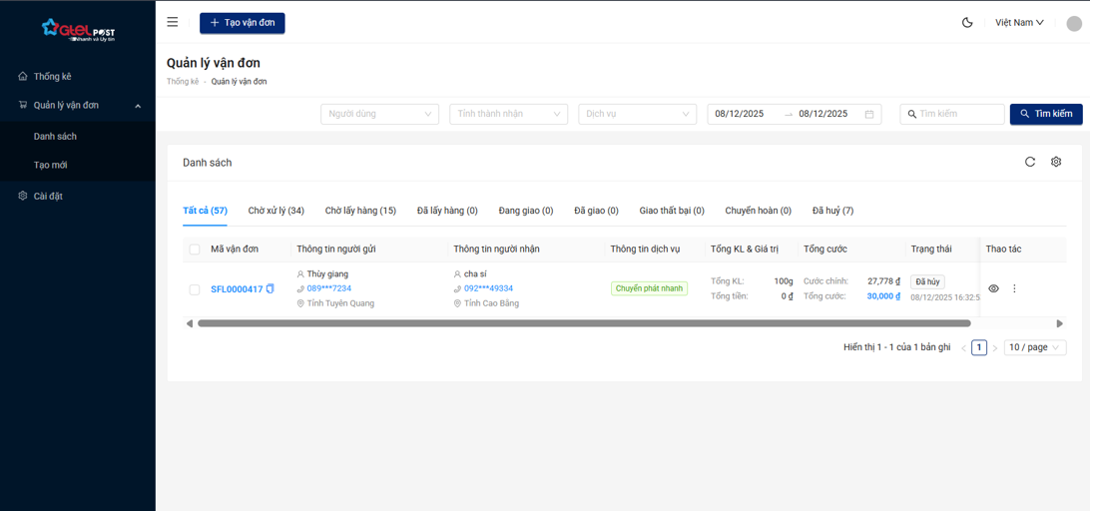Screen dimensions: 1095x511
Task: Click the Tạo vận đơn button
Action: tap(242, 23)
